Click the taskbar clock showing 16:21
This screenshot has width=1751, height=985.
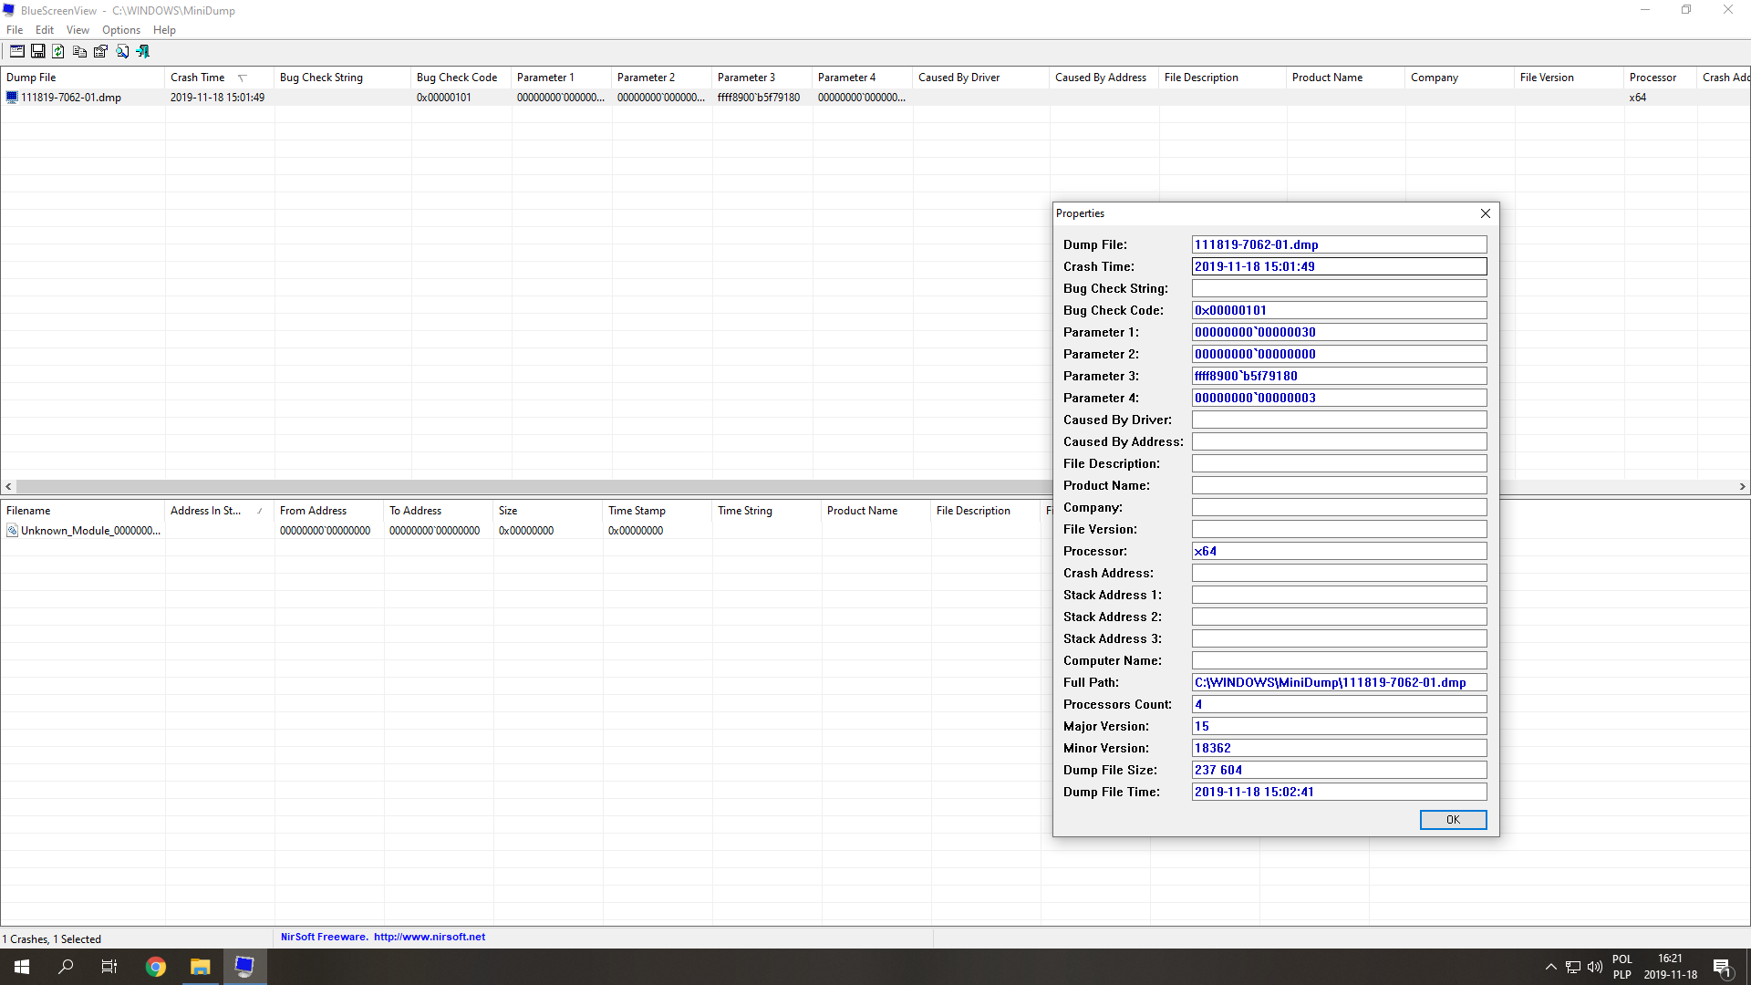1670,967
